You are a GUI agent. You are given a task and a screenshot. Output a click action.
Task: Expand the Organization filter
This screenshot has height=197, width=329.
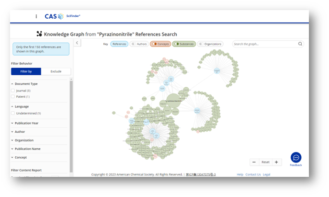[x=23, y=140]
